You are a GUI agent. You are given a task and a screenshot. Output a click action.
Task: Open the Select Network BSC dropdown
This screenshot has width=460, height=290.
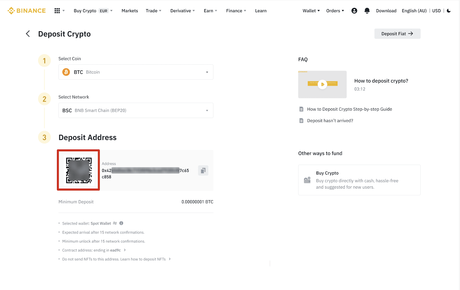click(x=136, y=110)
